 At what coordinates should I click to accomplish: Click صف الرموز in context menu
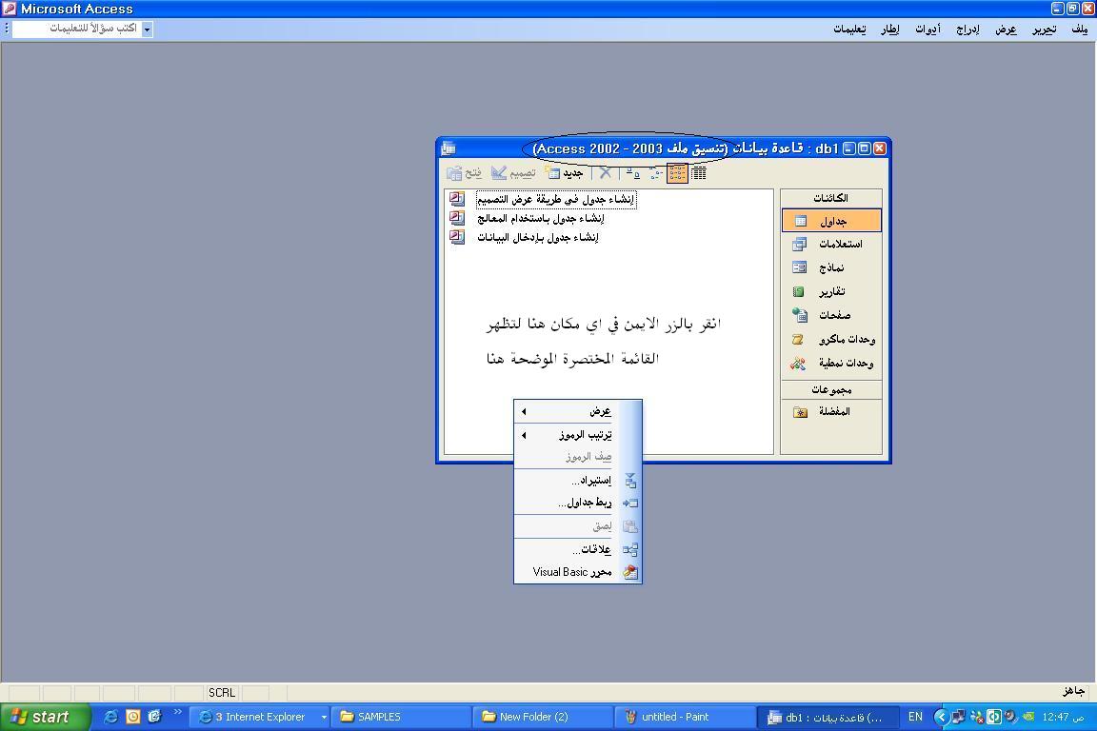click(x=578, y=457)
